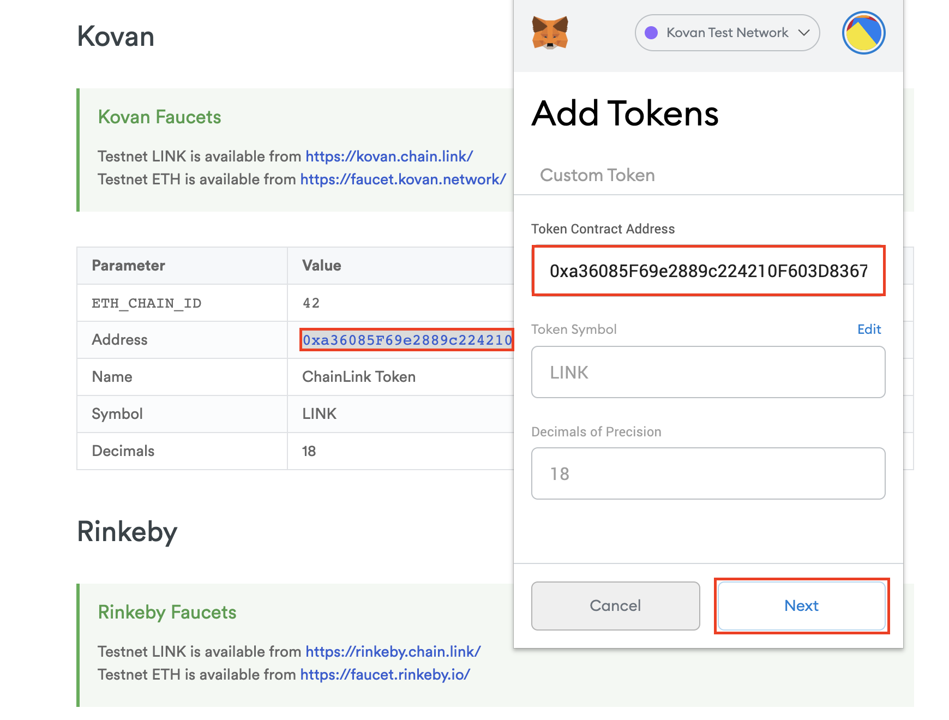Click the Kovan Faucets info box heading
This screenshot has height=720, width=949.
point(159,117)
